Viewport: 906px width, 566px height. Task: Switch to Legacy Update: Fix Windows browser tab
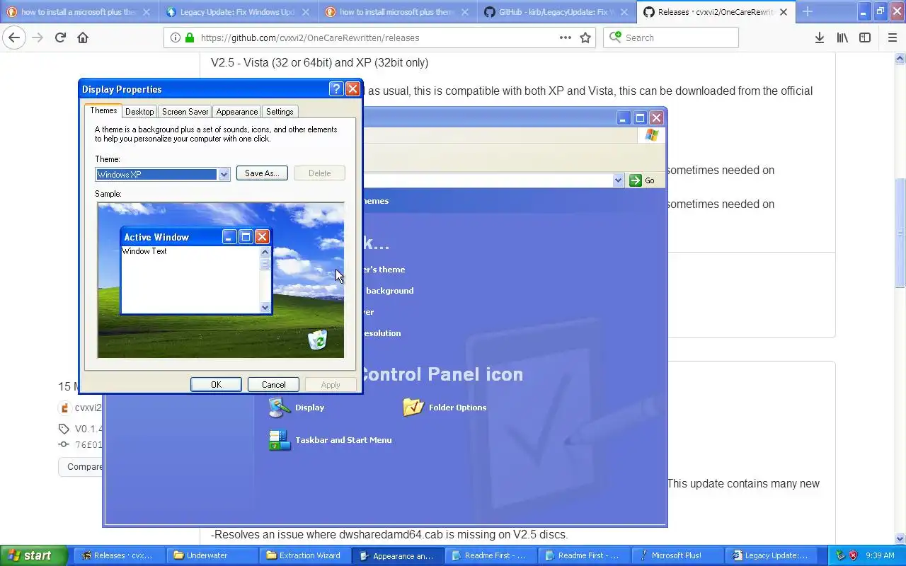[238, 12]
